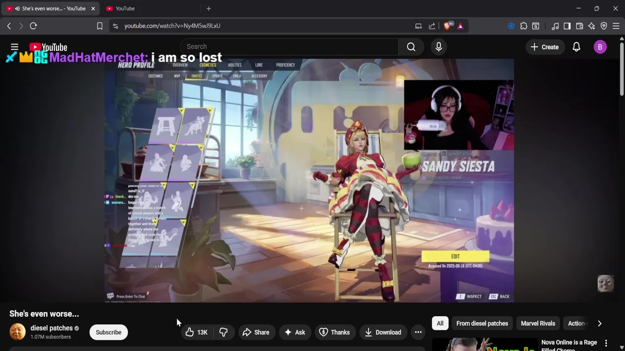This screenshot has width=625, height=351.
Task: Show more filter chips with arrow
Action: 600,323
